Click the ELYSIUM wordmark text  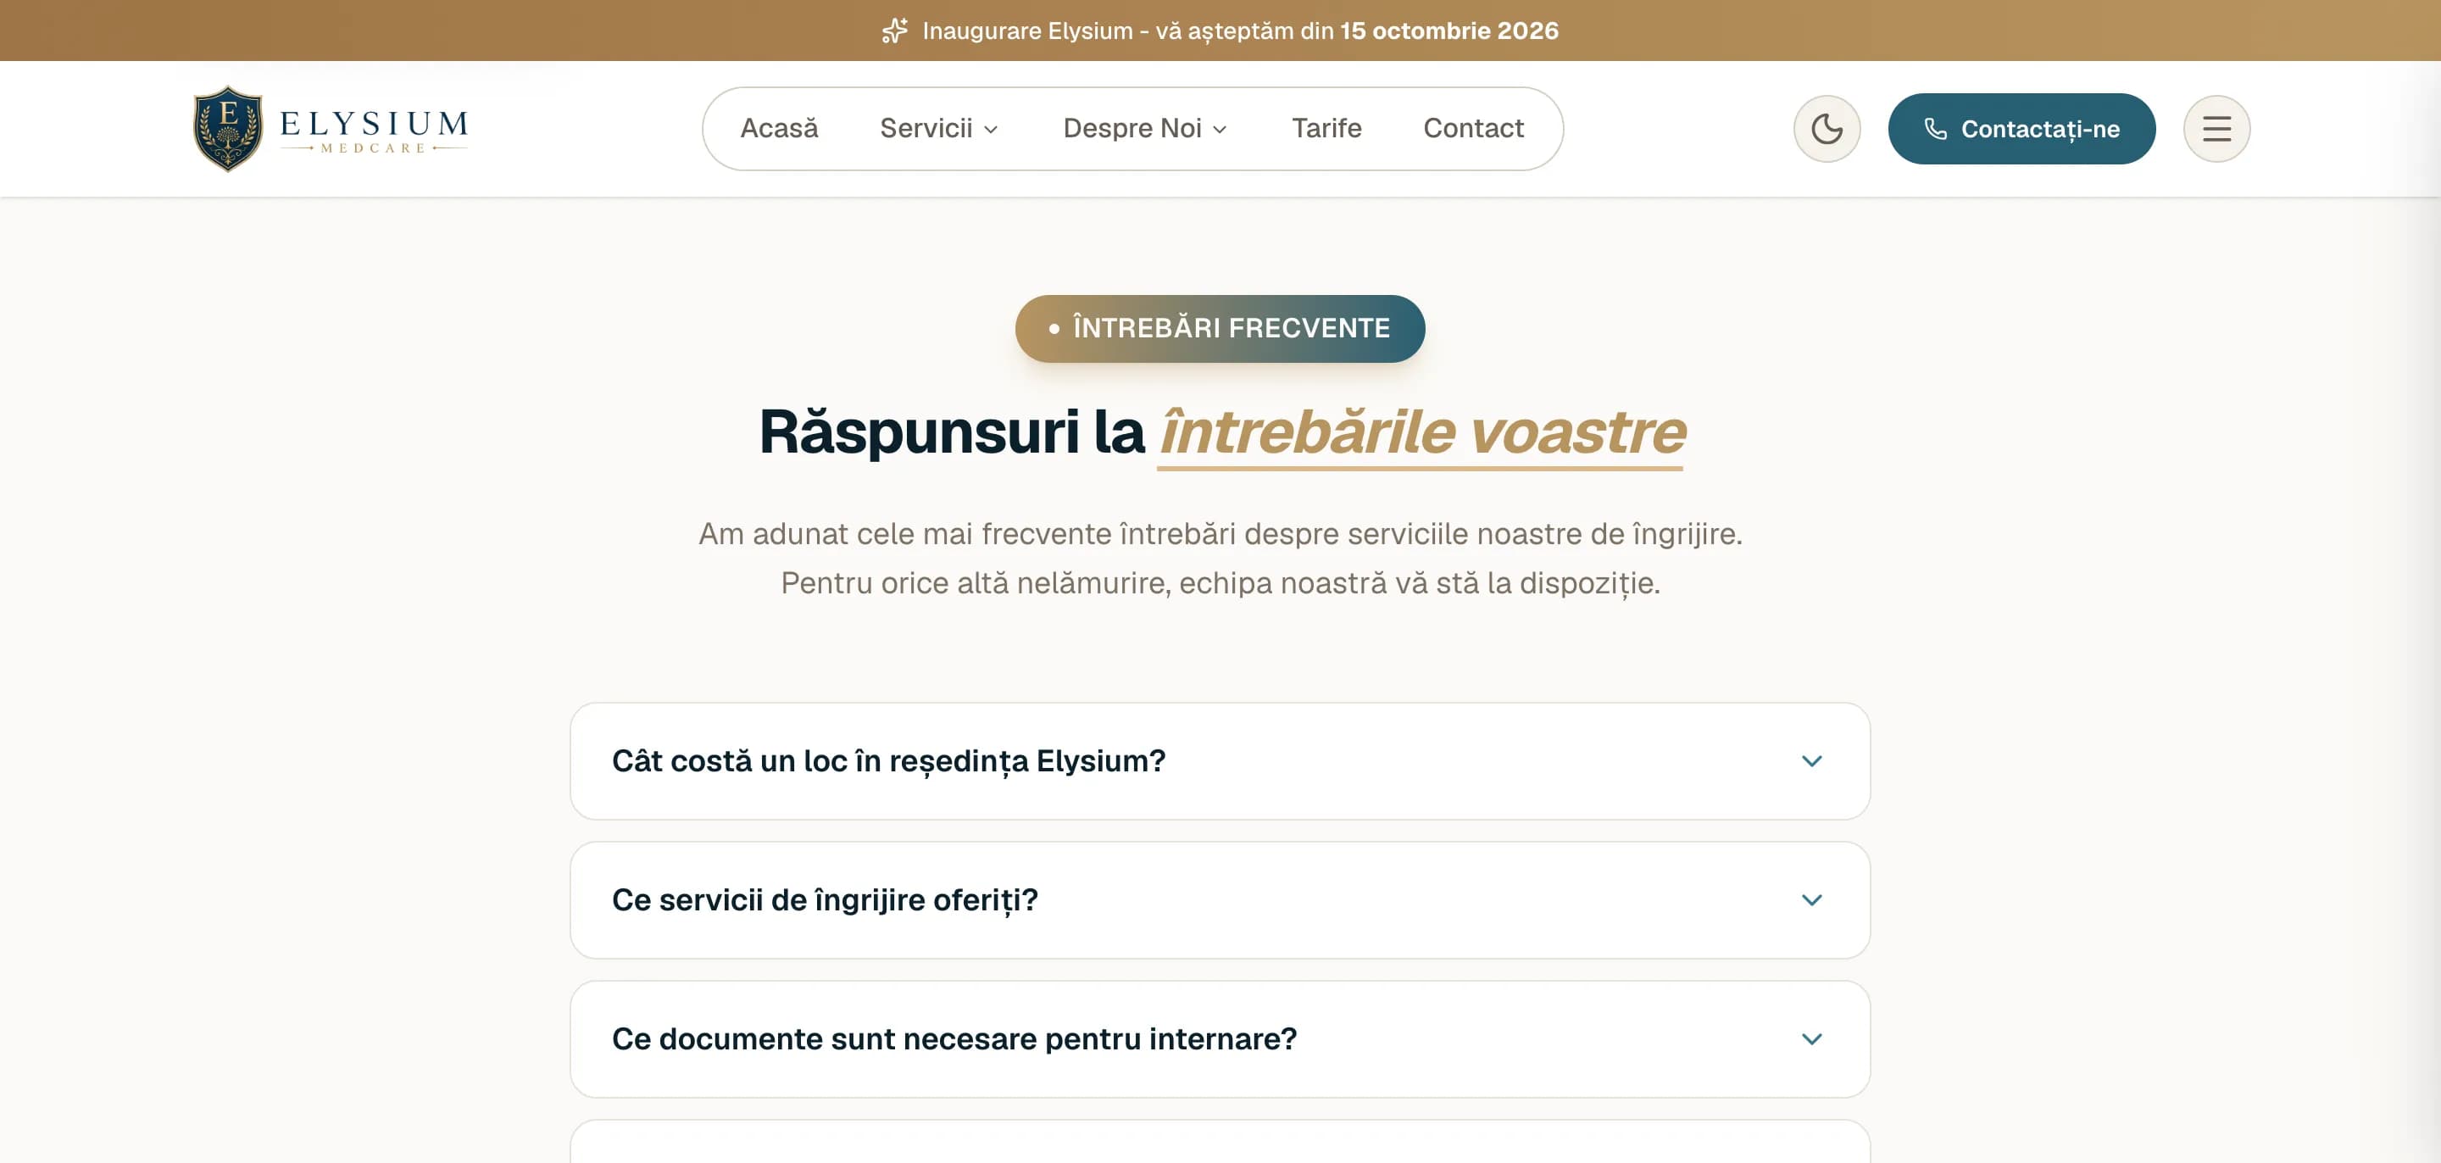coord(373,123)
